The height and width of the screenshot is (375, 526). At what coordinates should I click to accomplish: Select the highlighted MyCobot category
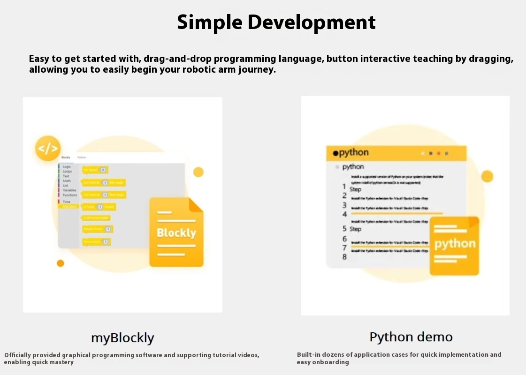click(69, 206)
